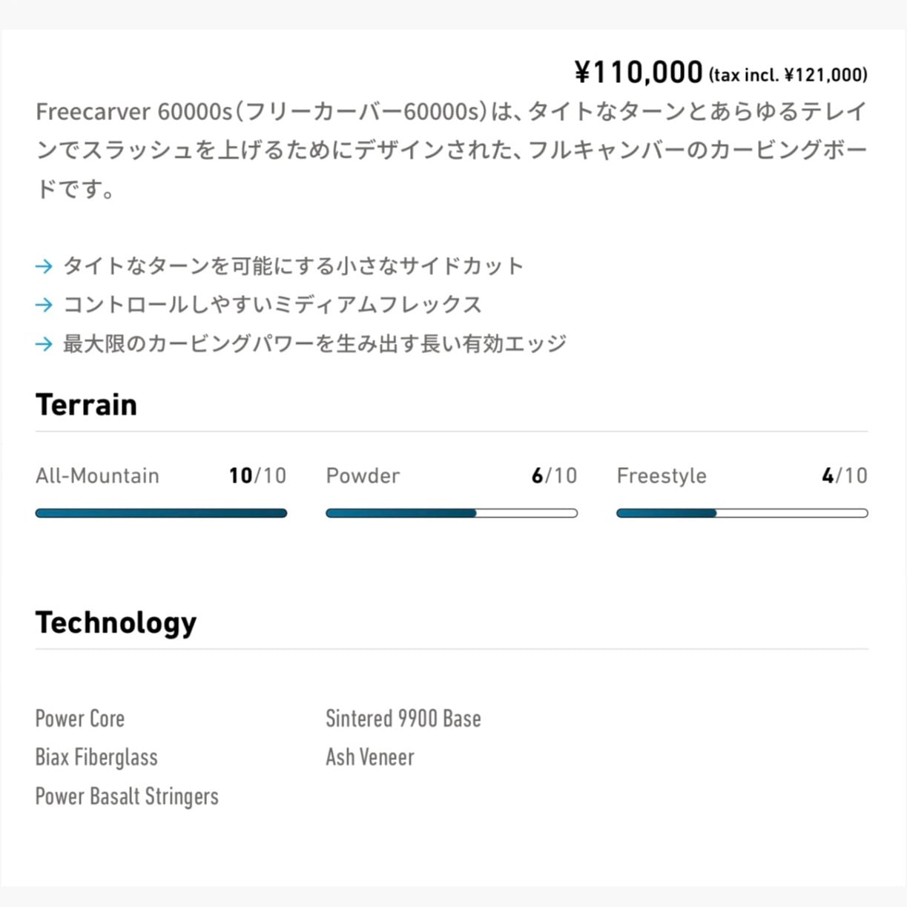Open the Ash Veneer technology link
This screenshot has width=907, height=907.
(369, 757)
